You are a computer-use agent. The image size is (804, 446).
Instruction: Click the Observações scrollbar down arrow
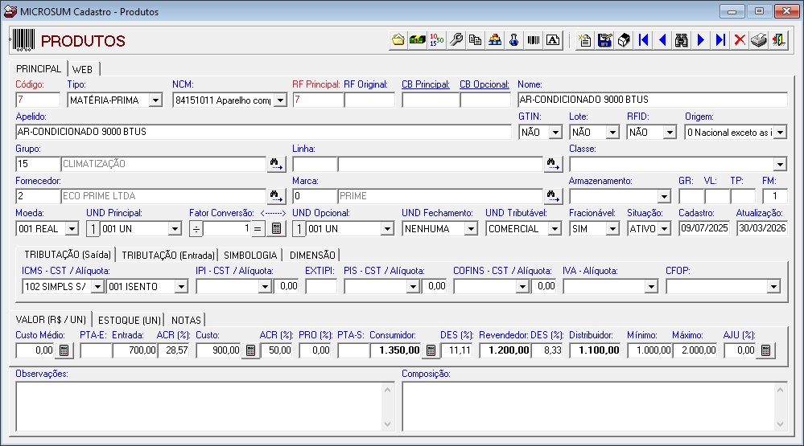click(x=388, y=424)
